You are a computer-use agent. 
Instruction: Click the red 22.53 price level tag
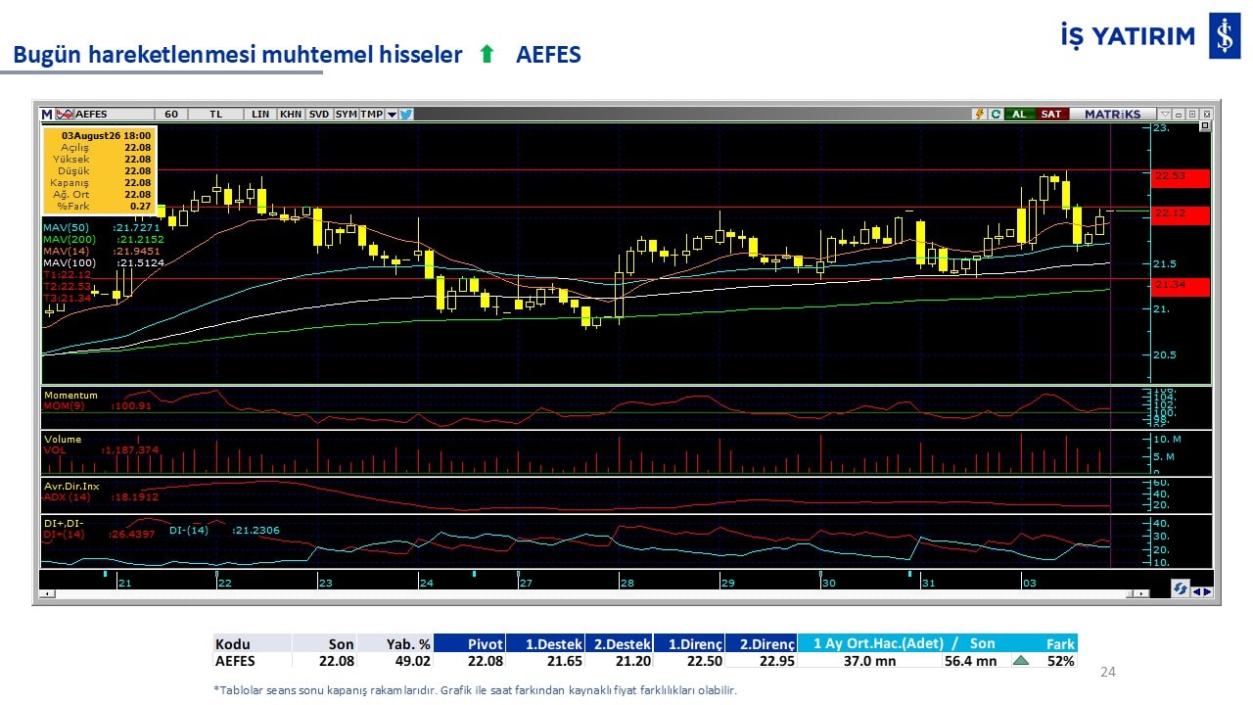[1180, 177]
